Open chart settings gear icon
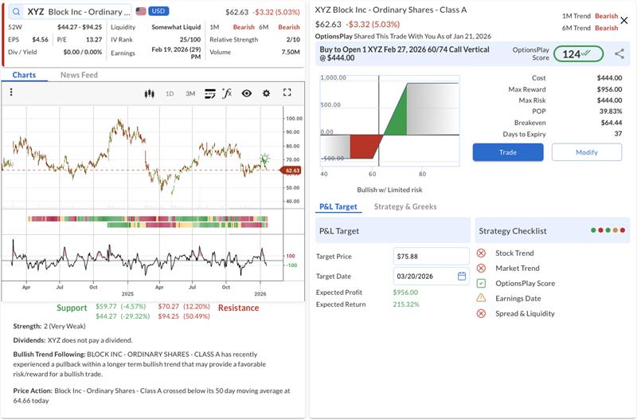637x420 pixels. 266,93
